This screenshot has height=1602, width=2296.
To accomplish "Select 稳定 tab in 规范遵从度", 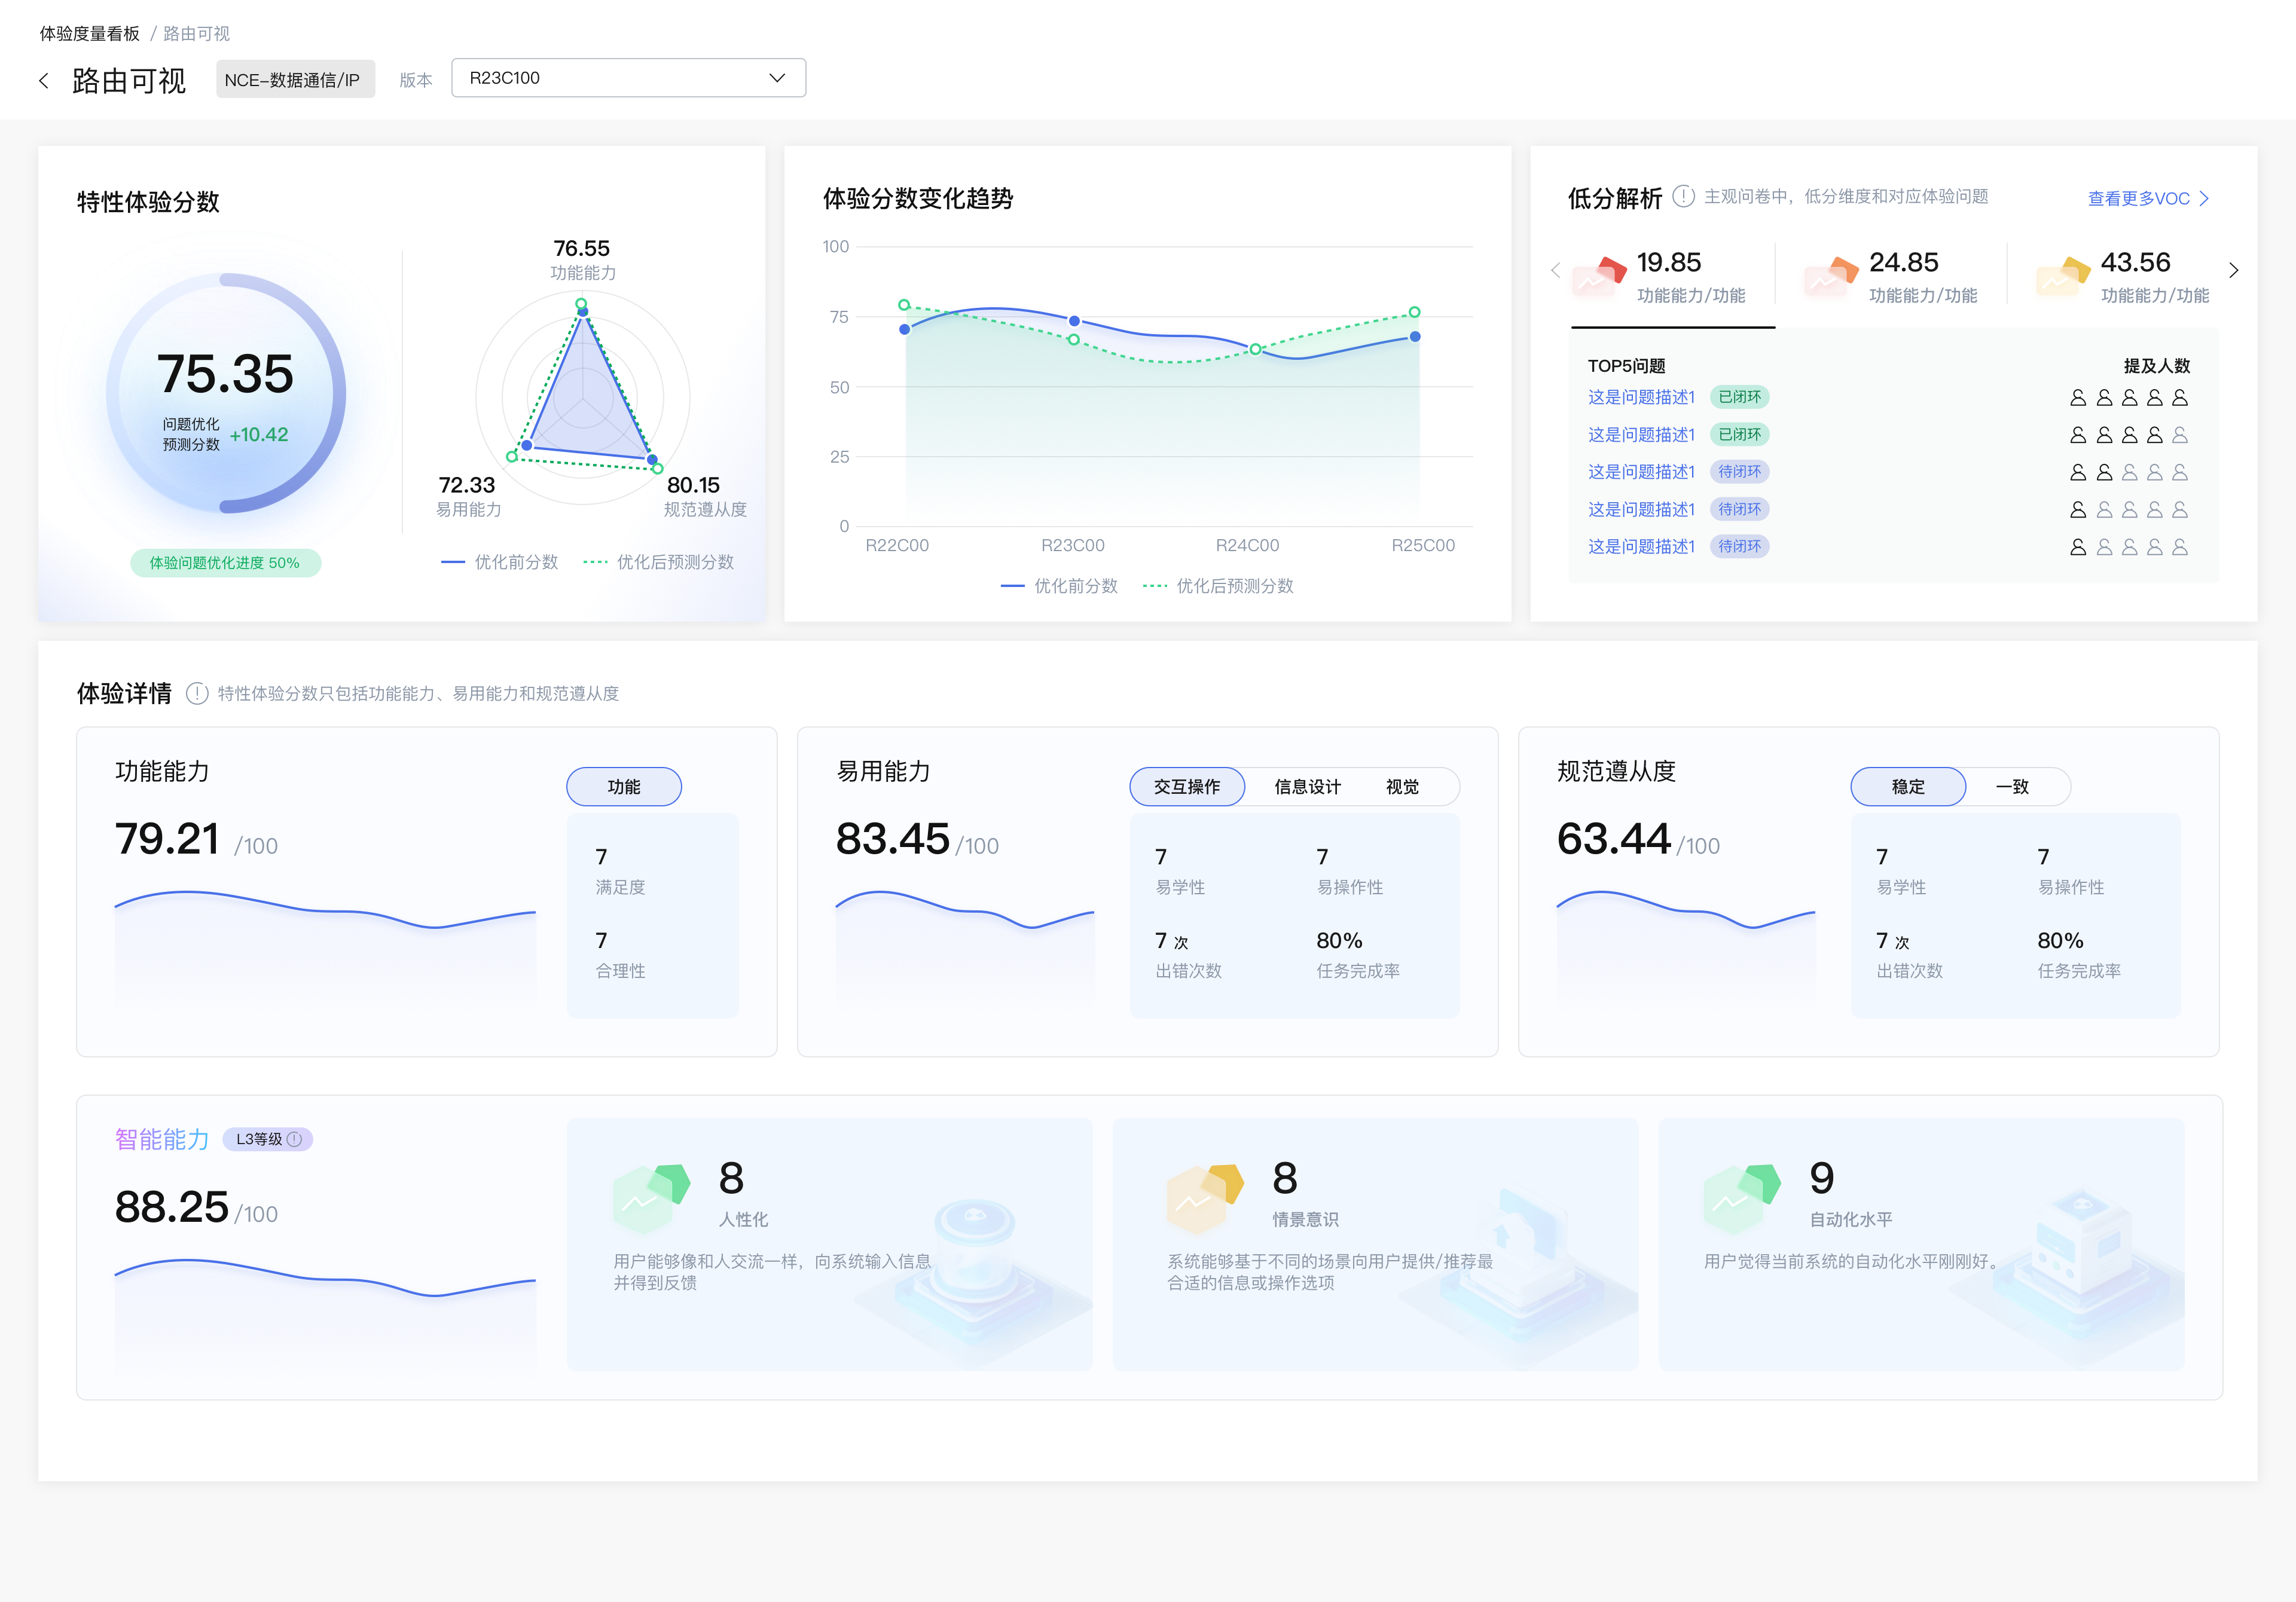I will coord(1908,786).
